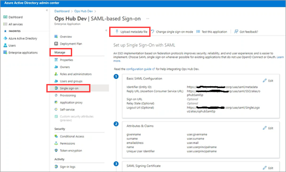The image size is (286, 172).
Task: Click the Application proxy icon
Action: click(56, 102)
